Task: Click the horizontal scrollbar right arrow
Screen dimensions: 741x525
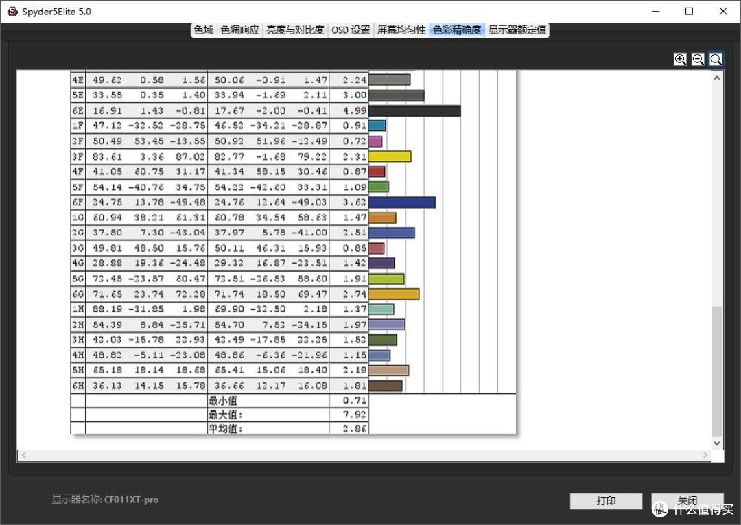Action: tap(705, 455)
